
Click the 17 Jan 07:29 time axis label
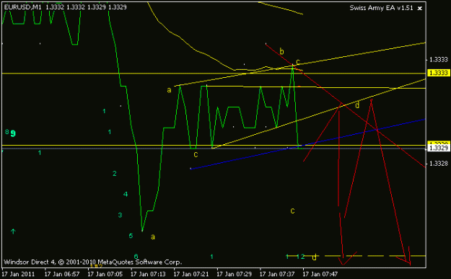[x=234, y=274]
